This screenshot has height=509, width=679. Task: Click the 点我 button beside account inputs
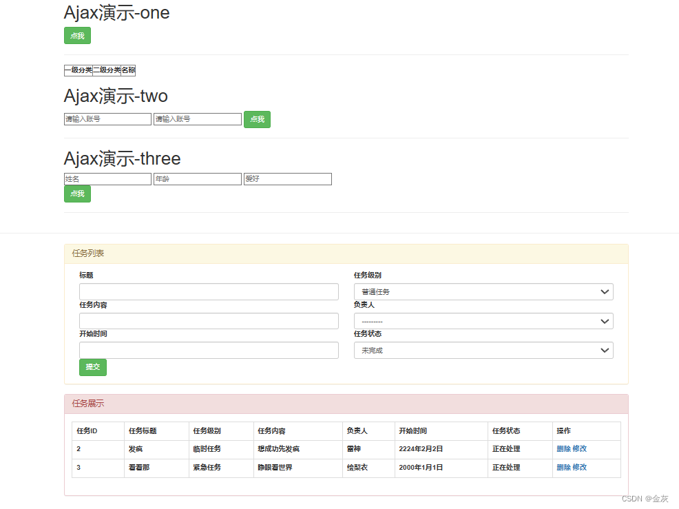coord(256,118)
